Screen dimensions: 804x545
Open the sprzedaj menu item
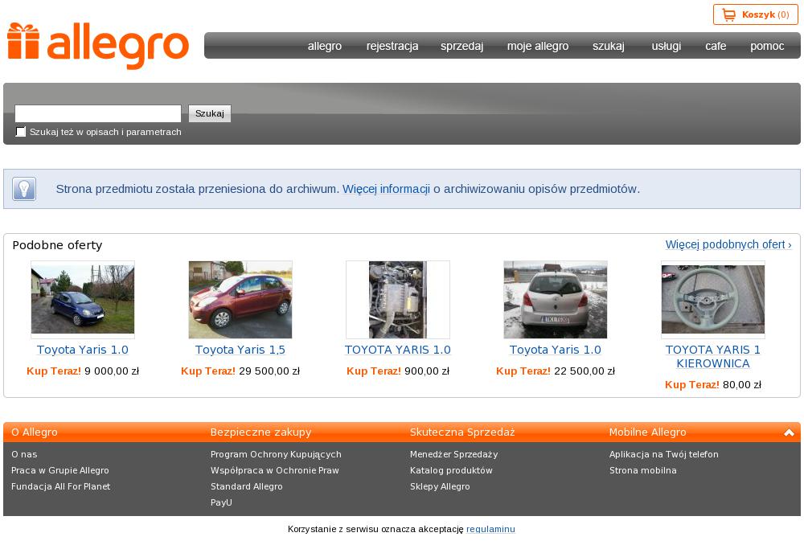(461, 46)
